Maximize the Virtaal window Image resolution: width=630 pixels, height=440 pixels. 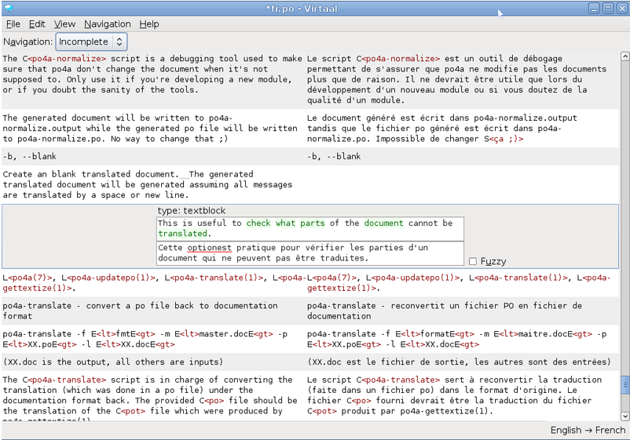[x=608, y=9]
